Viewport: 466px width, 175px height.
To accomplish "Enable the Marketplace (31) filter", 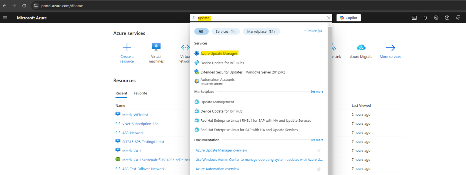I will coord(261,31).
